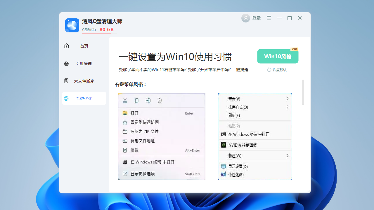Expand the 查看(V) submenu arrow
This screenshot has height=210, width=374.
click(288, 99)
